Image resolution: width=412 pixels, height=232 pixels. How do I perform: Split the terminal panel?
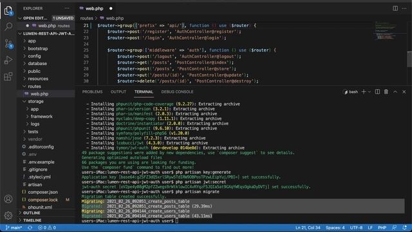[x=377, y=92]
